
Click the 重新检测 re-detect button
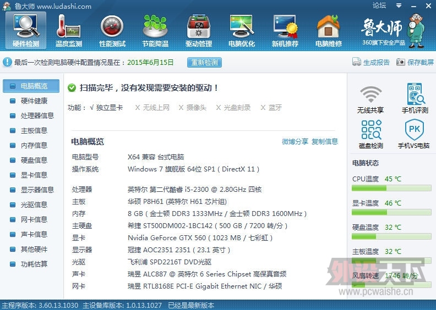(x=204, y=62)
